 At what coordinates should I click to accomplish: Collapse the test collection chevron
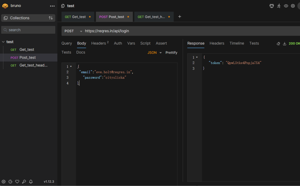pos(3,42)
